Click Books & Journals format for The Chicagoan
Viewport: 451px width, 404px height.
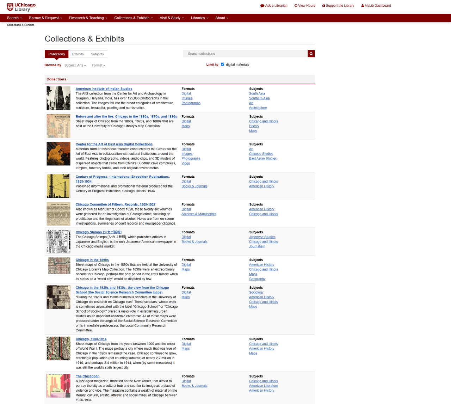click(x=194, y=386)
